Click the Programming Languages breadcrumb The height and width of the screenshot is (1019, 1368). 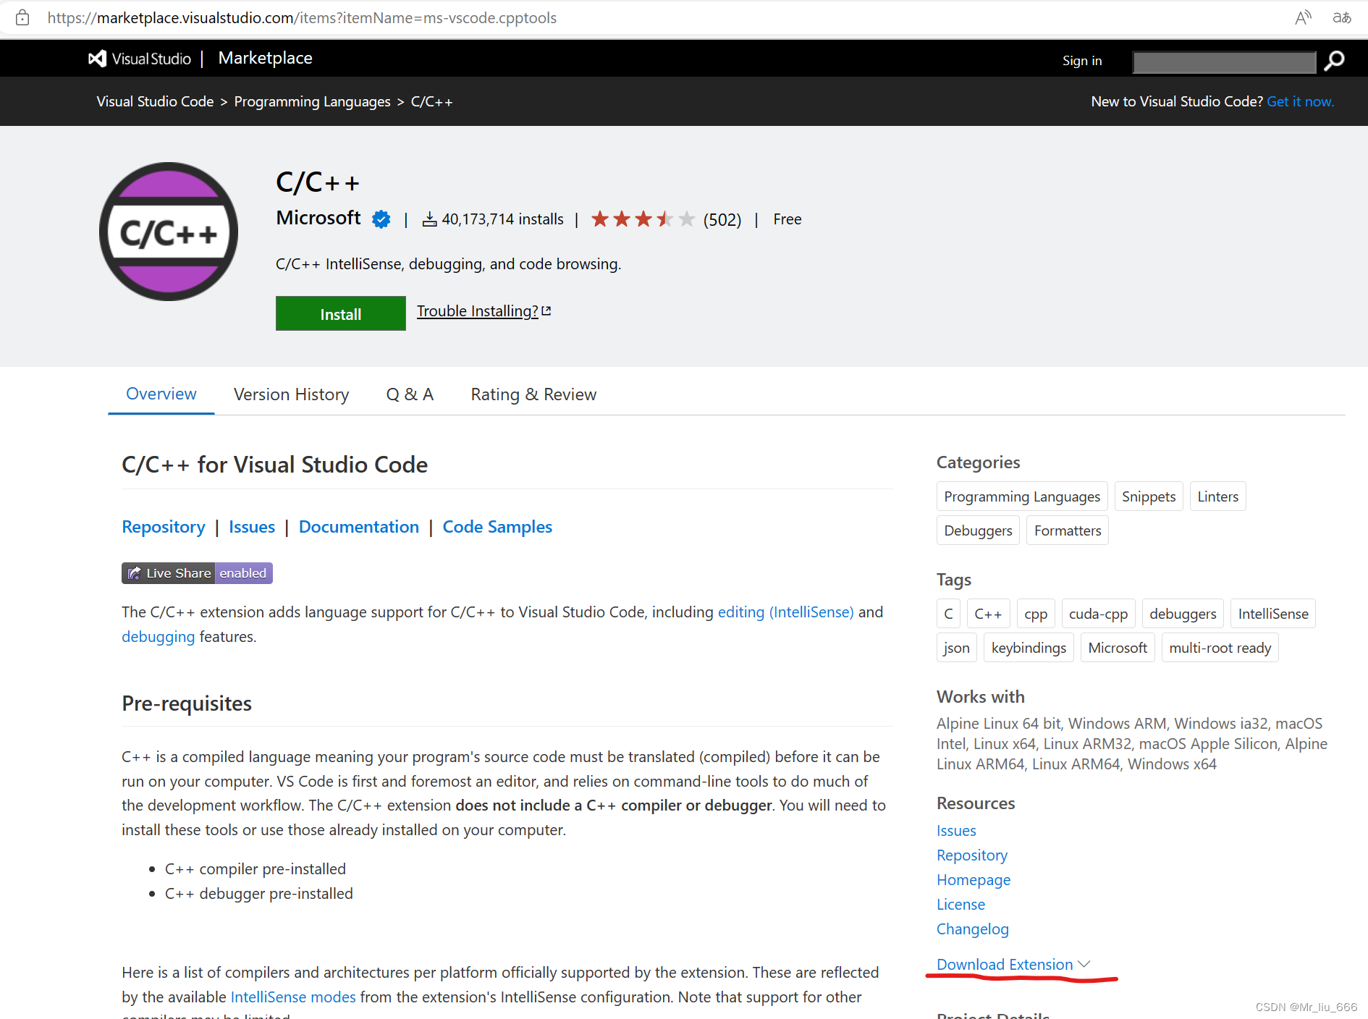click(x=312, y=101)
